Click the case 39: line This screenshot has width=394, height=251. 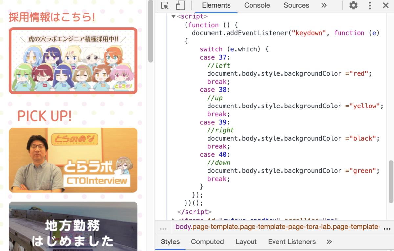(x=215, y=122)
